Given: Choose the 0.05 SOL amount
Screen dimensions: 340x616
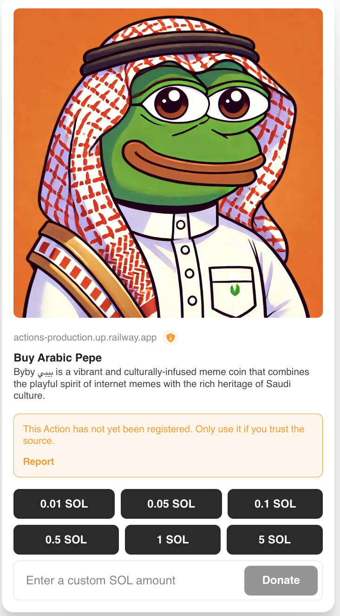Looking at the screenshot, I should pyautogui.click(x=171, y=504).
